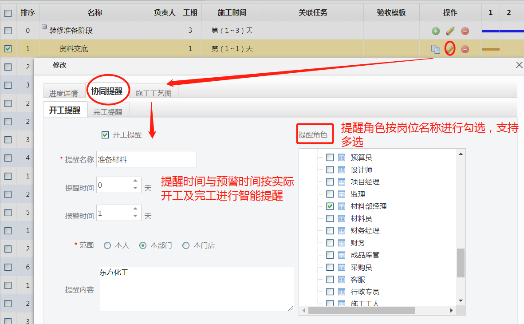Switch to the 施工工艺图 tab
This screenshot has width=524, height=324.
click(153, 93)
